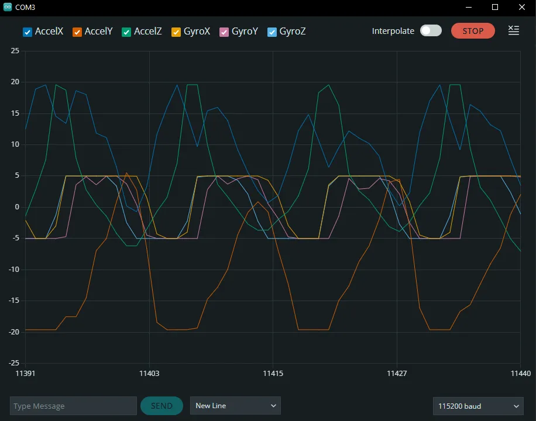The height and width of the screenshot is (421, 536).
Task: Open the New Line ending dropdown
Action: tap(235, 406)
